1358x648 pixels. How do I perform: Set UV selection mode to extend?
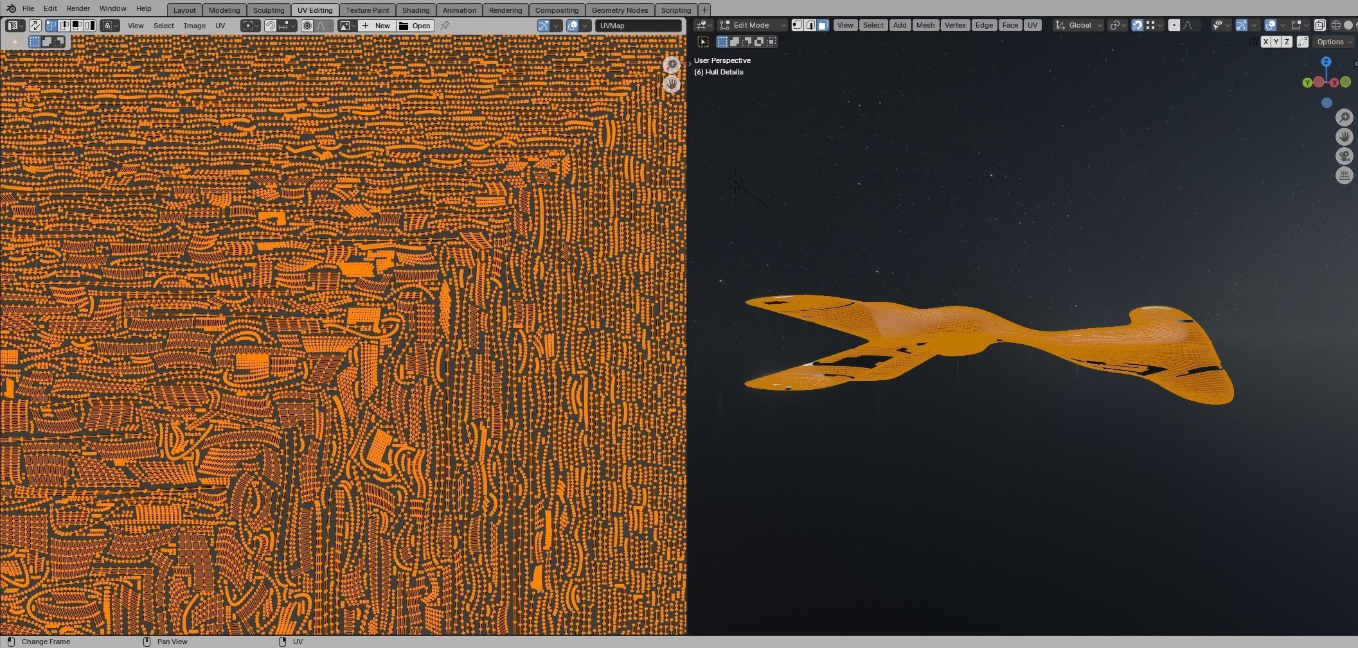[x=47, y=42]
